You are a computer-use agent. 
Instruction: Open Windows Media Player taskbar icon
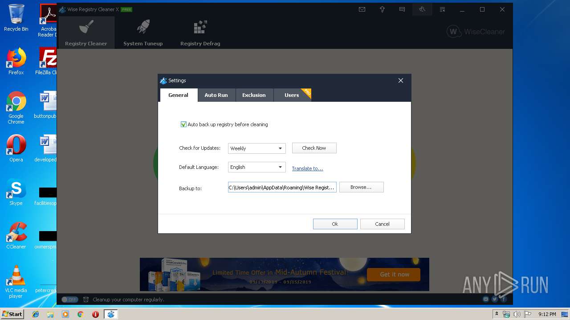click(x=65, y=314)
